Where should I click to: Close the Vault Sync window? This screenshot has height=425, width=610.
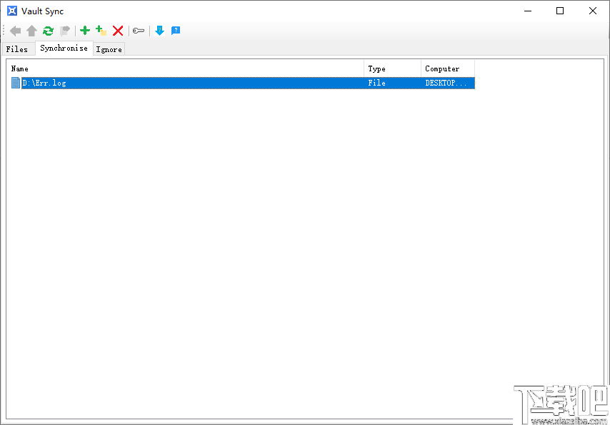click(592, 11)
